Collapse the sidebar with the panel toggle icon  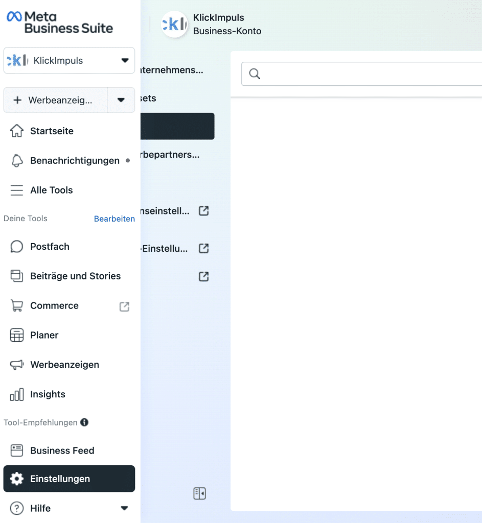[x=199, y=493]
